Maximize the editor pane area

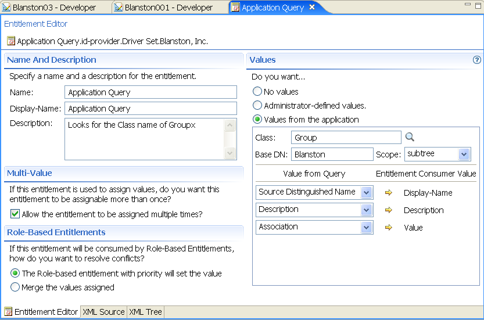(x=478, y=5)
